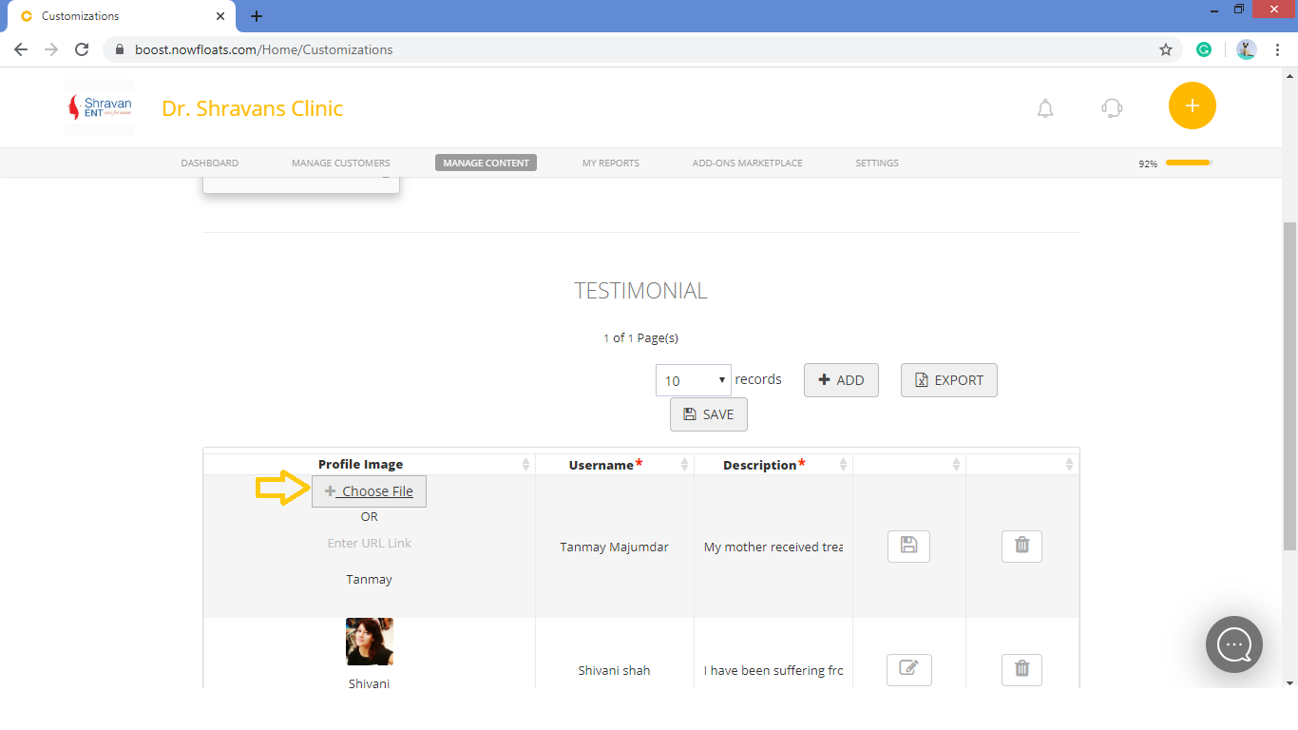
Task: Open the Grammarly extension
Action: (1204, 49)
